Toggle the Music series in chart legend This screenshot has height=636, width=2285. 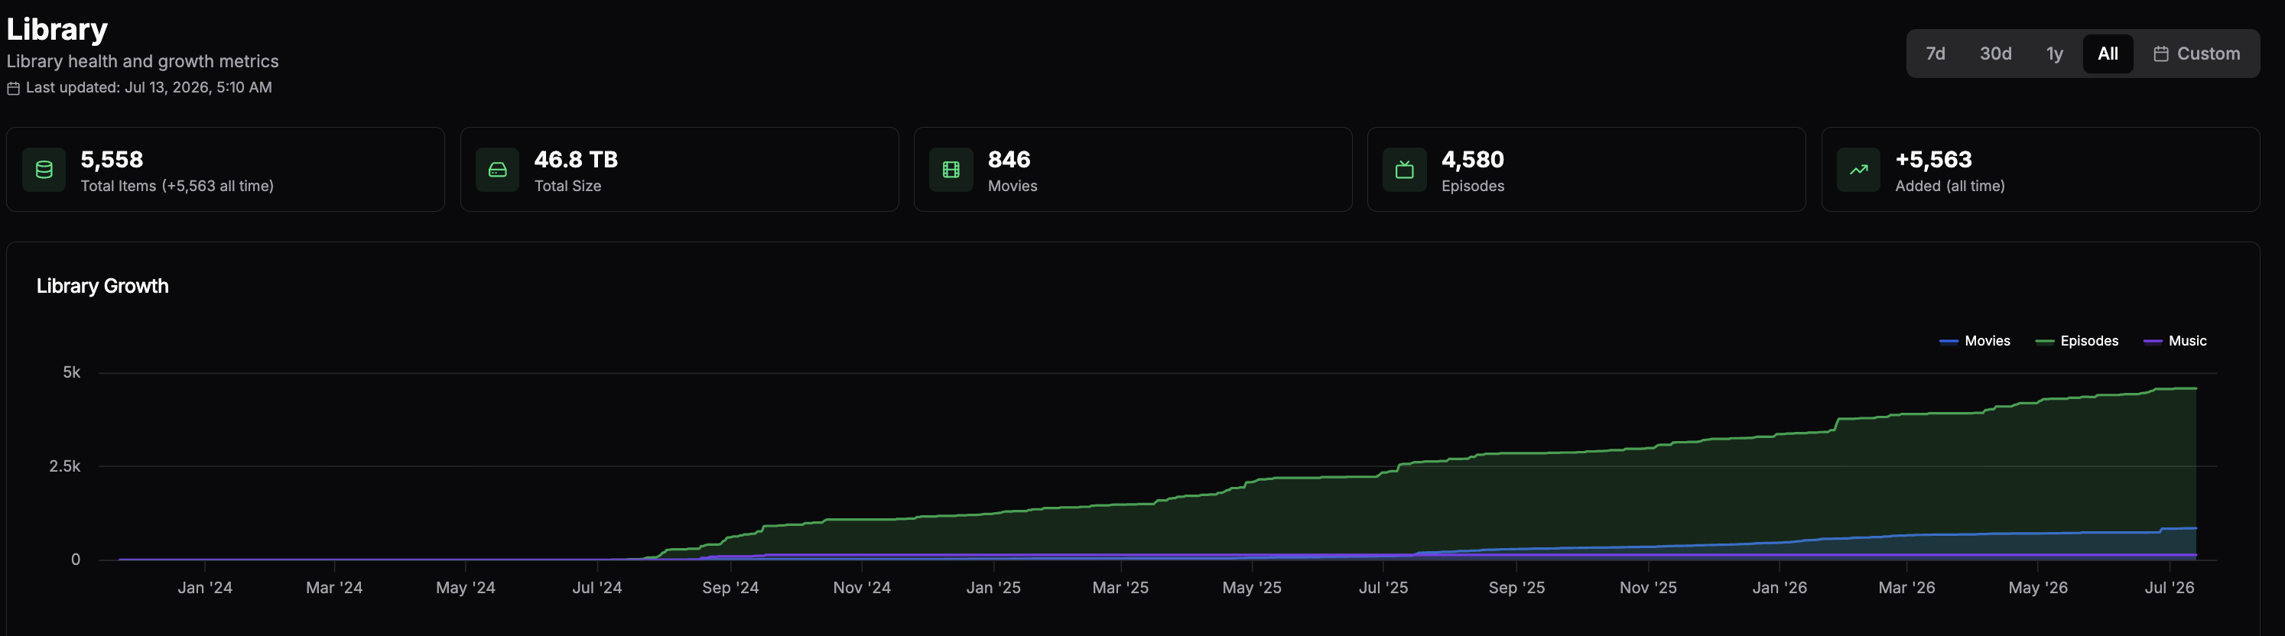tap(2175, 341)
